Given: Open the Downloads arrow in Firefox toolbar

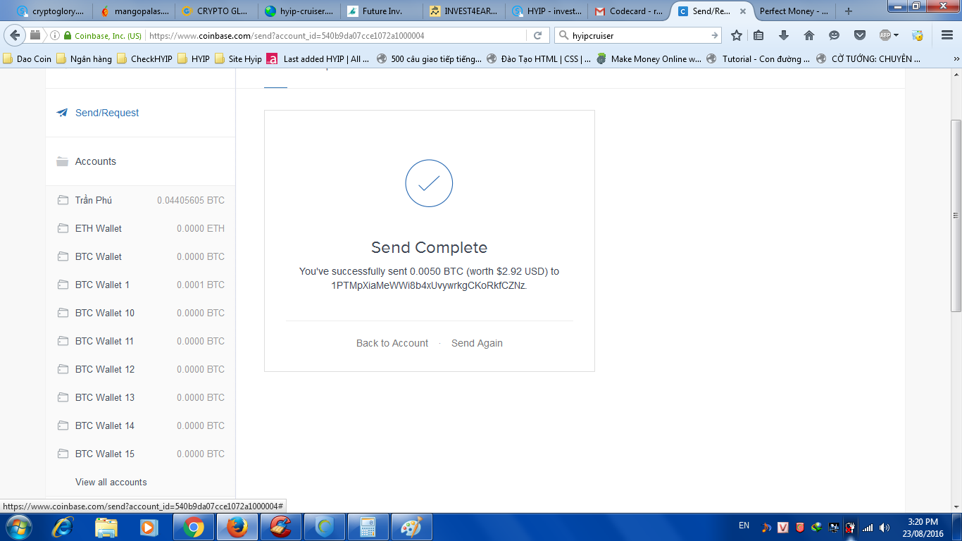Looking at the screenshot, I should tap(784, 35).
